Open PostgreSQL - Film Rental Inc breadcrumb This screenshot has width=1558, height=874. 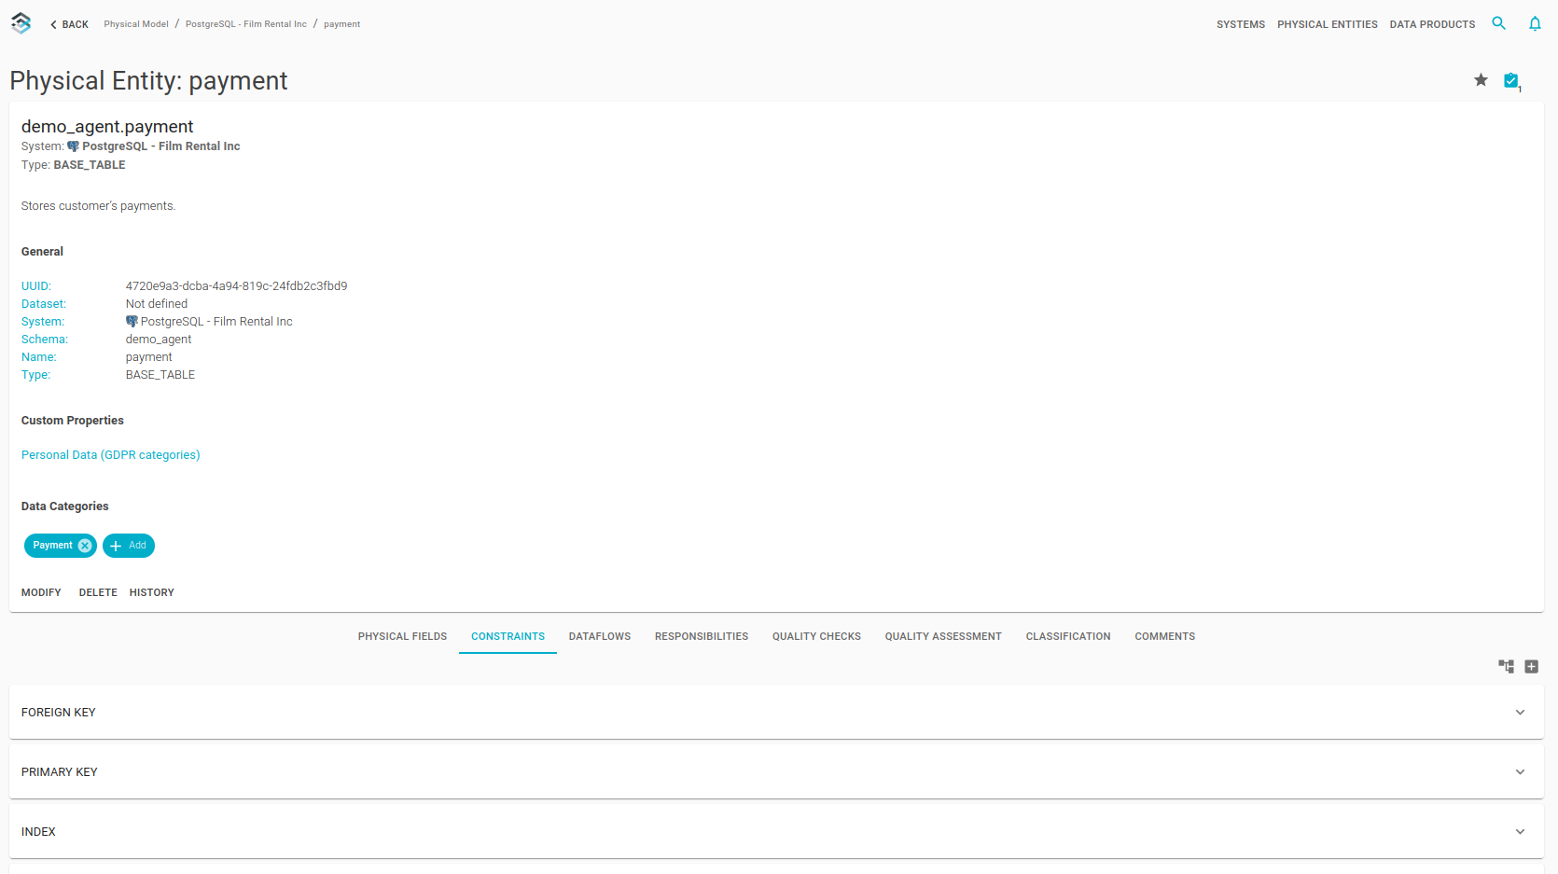click(x=246, y=24)
